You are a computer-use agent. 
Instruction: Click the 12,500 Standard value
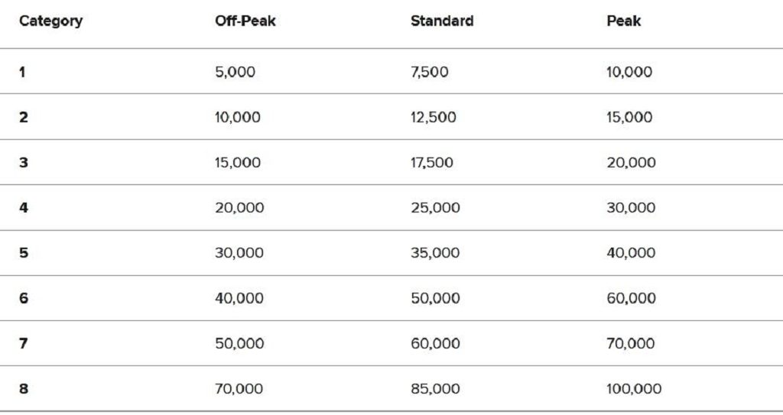pyautogui.click(x=433, y=118)
